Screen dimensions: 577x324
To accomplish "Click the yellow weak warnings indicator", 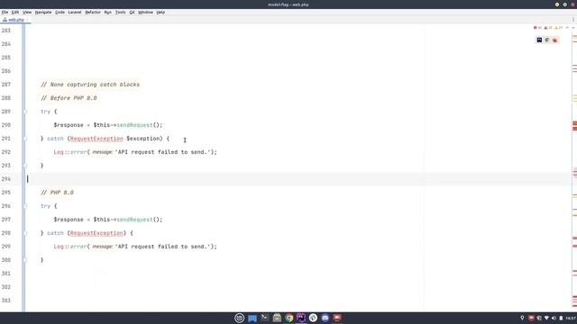I will coord(558,28).
